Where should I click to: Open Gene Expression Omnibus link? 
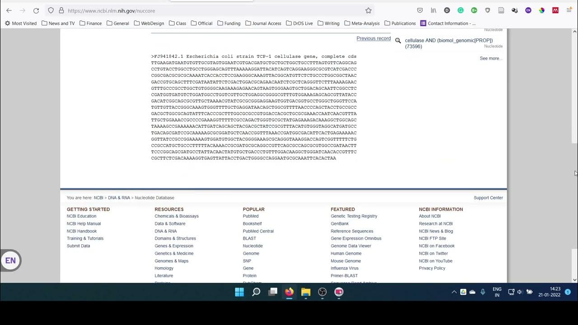click(356, 238)
